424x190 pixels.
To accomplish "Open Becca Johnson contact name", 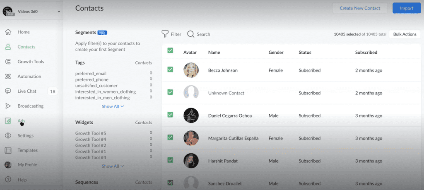I will coord(223,70).
